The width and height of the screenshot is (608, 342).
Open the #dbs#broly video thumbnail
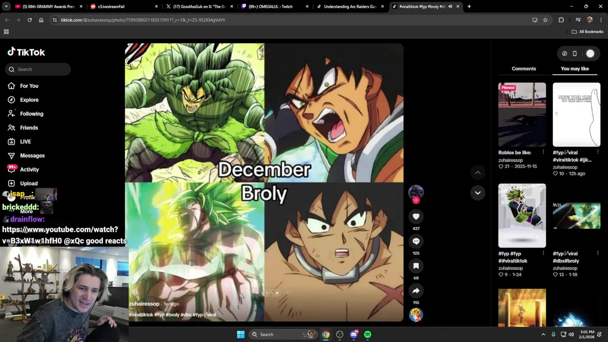point(576,216)
